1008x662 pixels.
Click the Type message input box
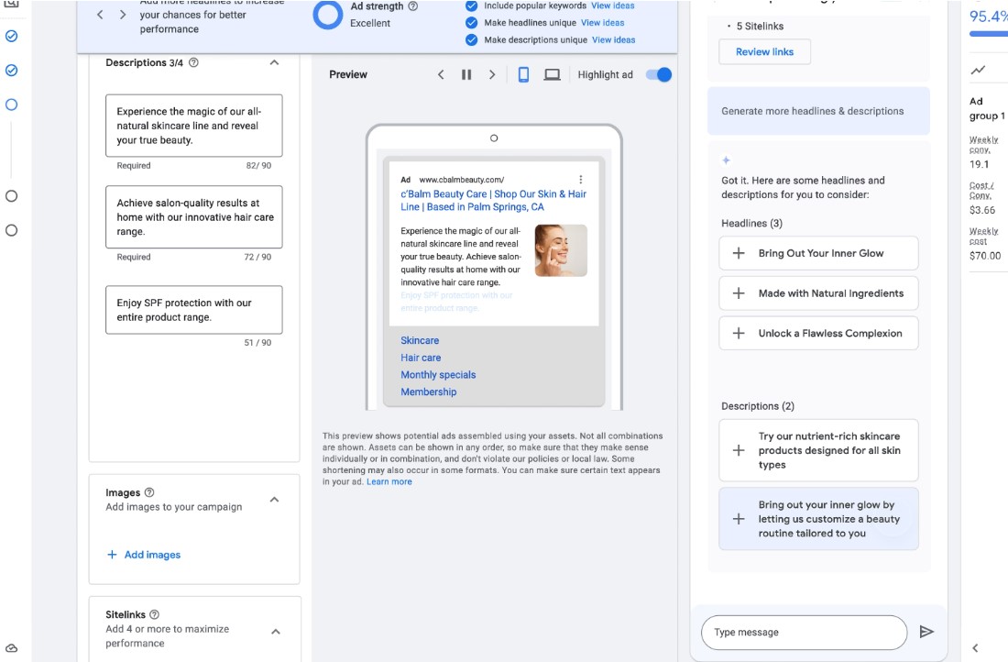click(x=805, y=633)
